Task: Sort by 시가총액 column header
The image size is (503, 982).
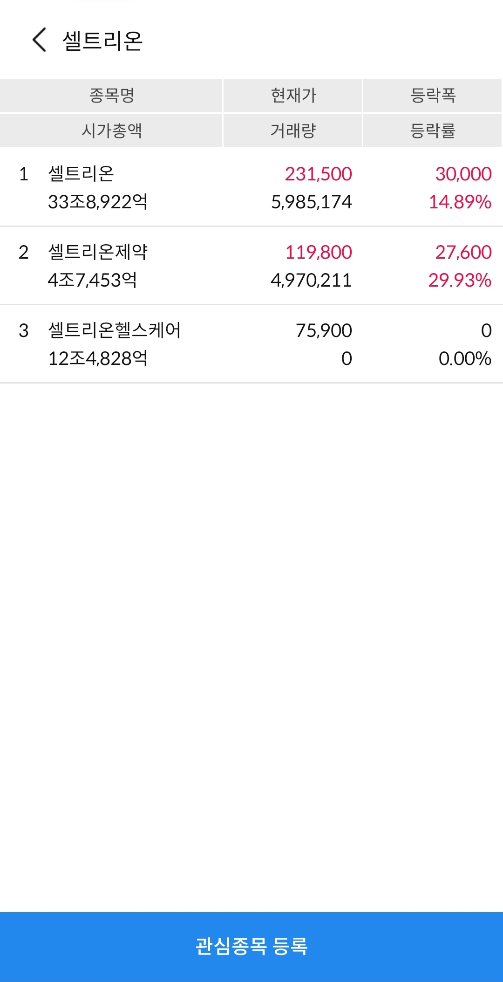Action: (111, 130)
